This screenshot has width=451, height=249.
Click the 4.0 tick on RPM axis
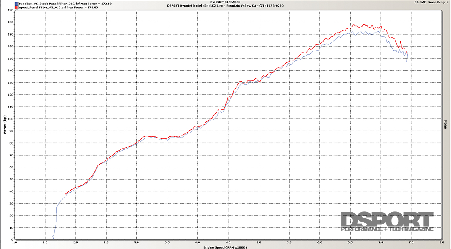197,243
